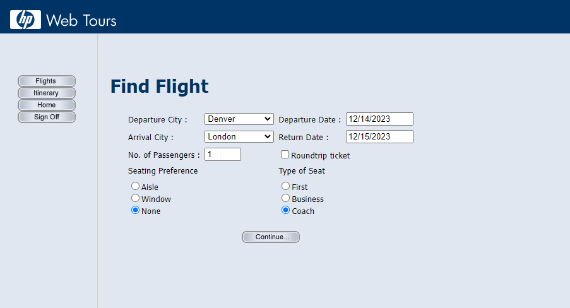
Task: Open the Itinerary page
Action: [x=46, y=93]
